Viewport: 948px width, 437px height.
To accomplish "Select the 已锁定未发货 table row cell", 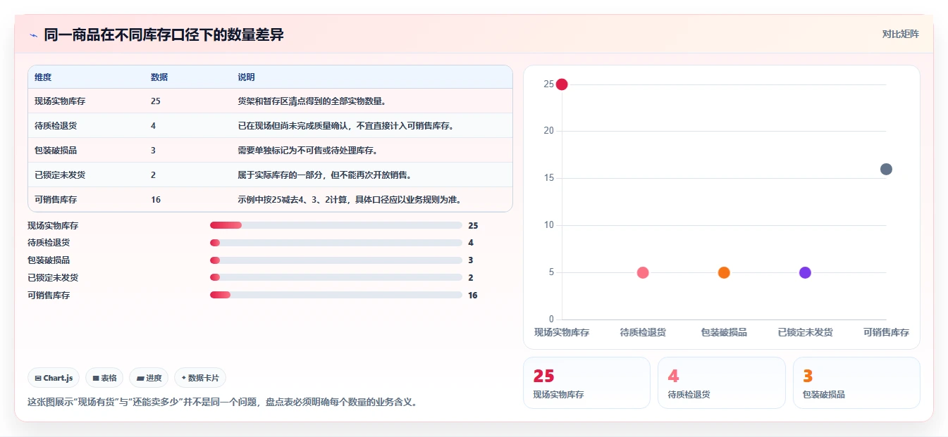I will coord(60,175).
